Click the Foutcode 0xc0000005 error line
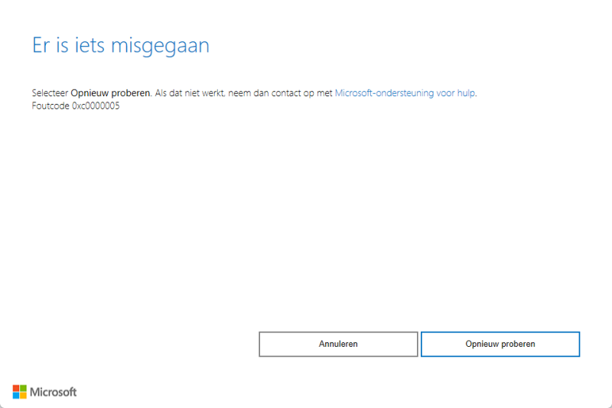Viewport: 612px width, 408px height. point(75,106)
